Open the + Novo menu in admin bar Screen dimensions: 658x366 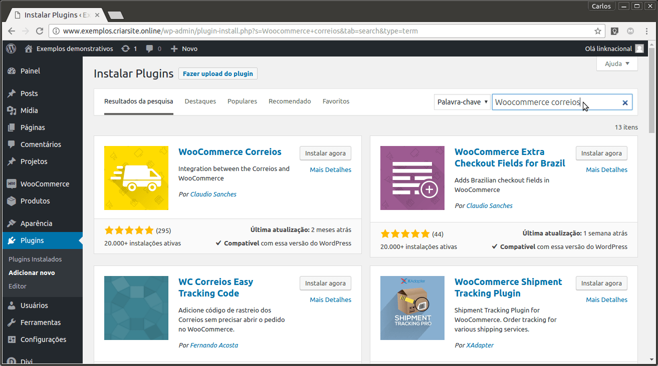pyautogui.click(x=184, y=48)
